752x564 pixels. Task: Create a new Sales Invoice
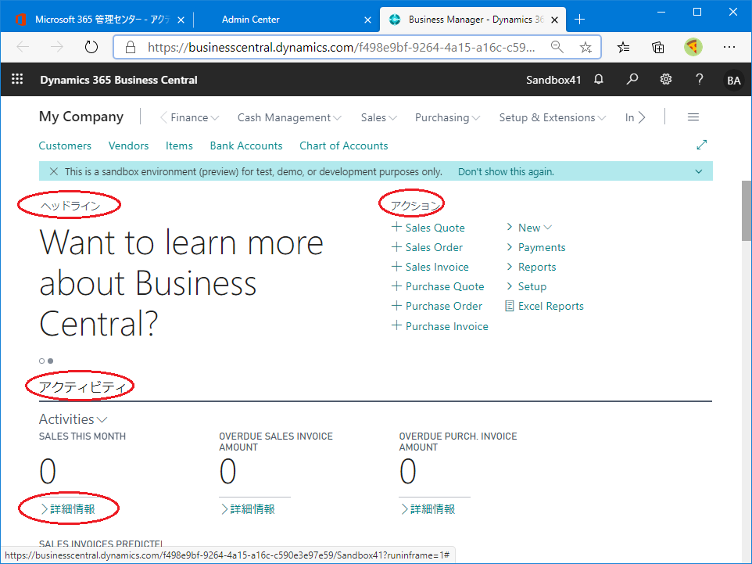(430, 267)
